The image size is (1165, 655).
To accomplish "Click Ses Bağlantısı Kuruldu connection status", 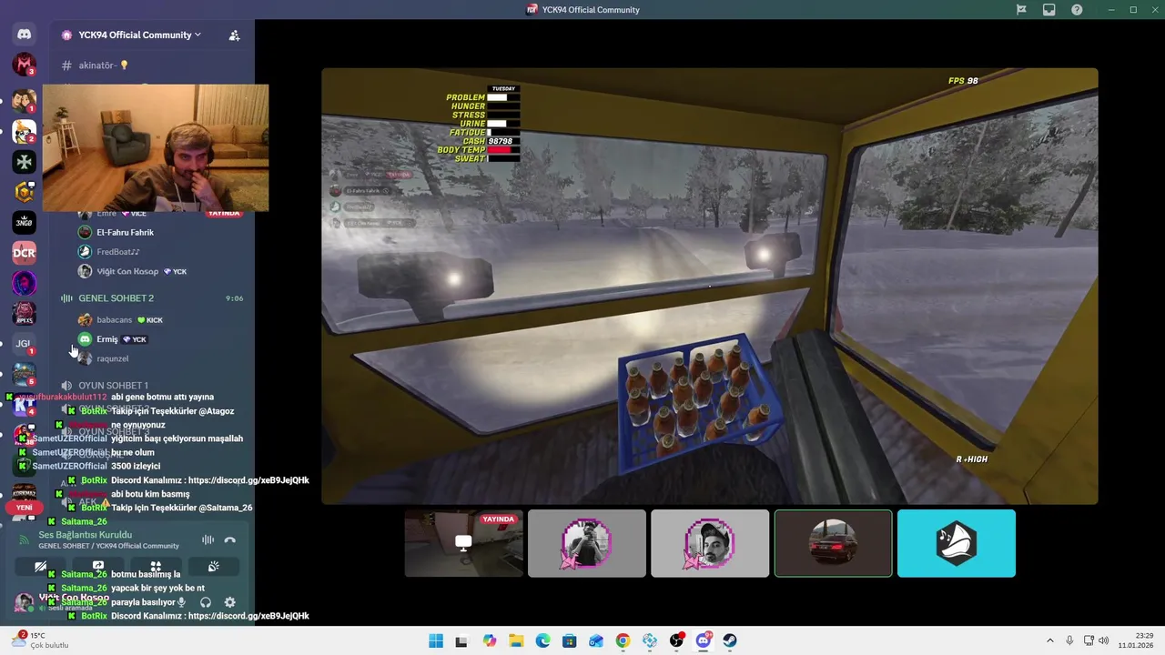I will click(85, 535).
